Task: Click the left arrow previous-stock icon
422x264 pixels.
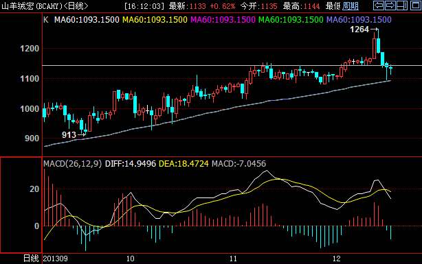Action: pos(379,5)
